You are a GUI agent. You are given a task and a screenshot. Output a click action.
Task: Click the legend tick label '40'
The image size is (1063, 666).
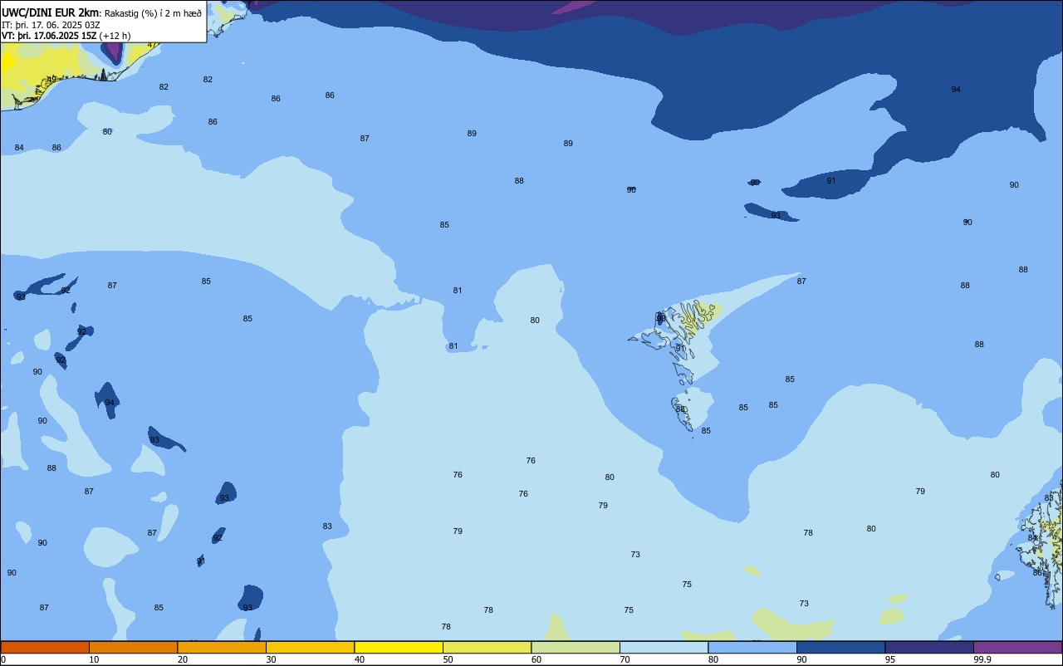tap(360, 659)
